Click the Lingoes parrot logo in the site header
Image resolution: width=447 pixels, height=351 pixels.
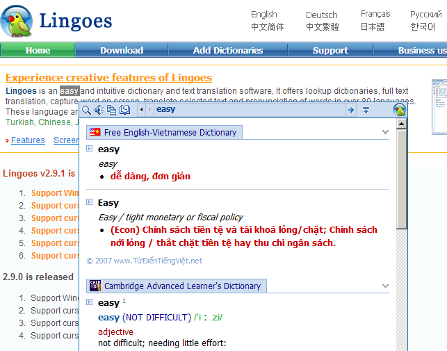[x=16, y=21]
